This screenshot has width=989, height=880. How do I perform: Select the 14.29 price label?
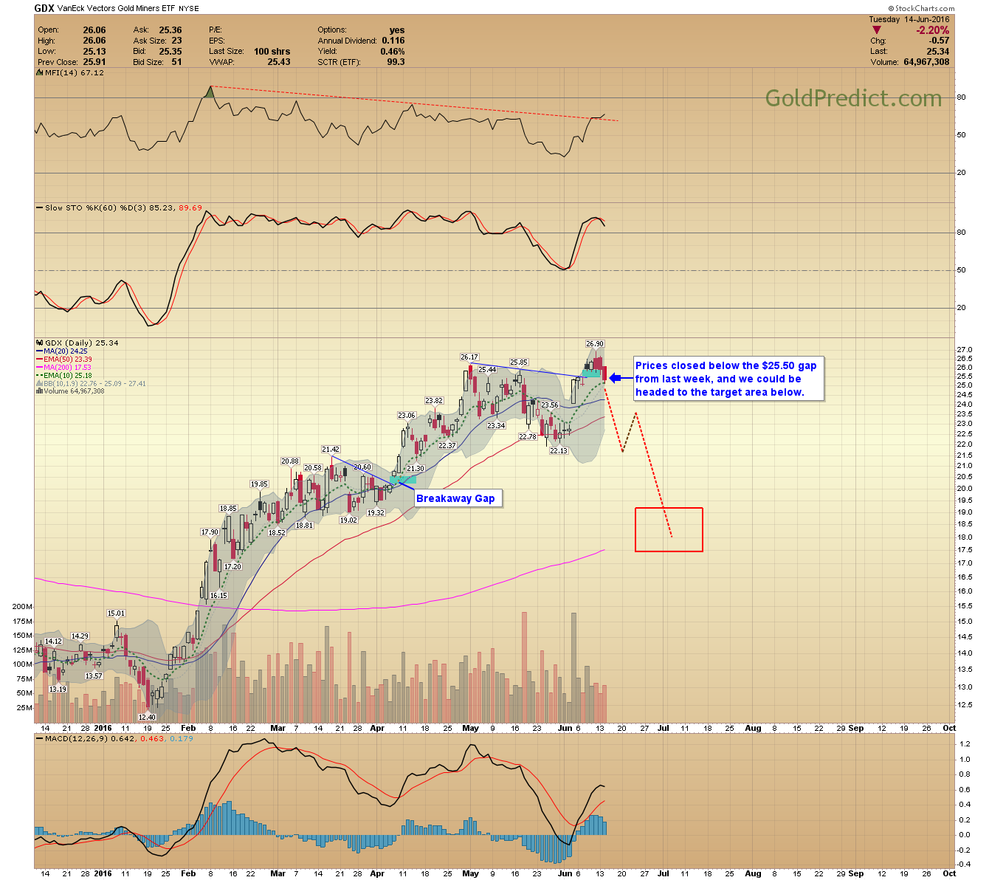coord(80,636)
